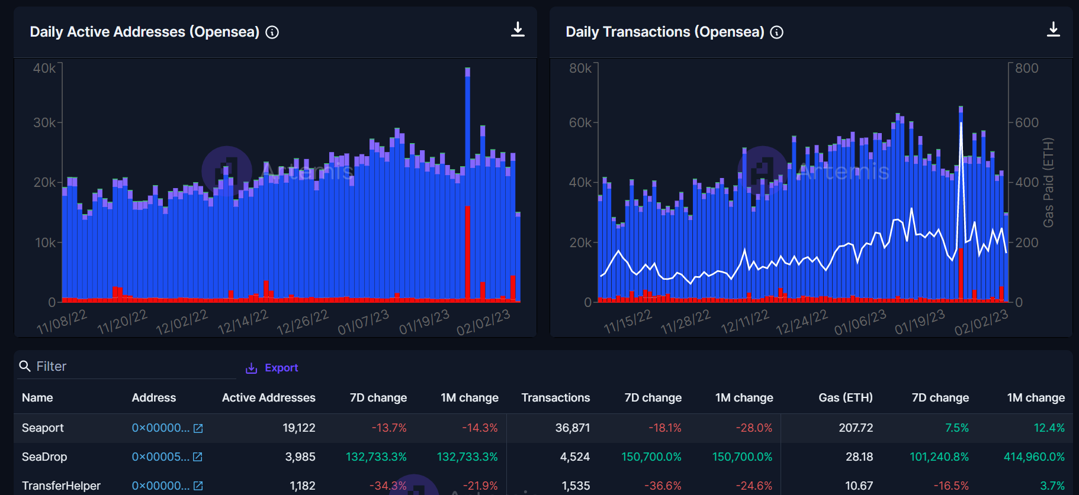
Task: Click the Export download icon
Action: [x=251, y=368]
